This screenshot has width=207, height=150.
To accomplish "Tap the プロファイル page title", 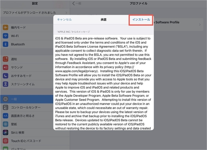I will tap(138, 3).
